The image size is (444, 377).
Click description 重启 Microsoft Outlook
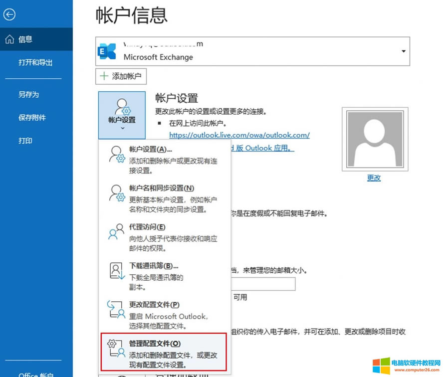pyautogui.click(x=169, y=317)
